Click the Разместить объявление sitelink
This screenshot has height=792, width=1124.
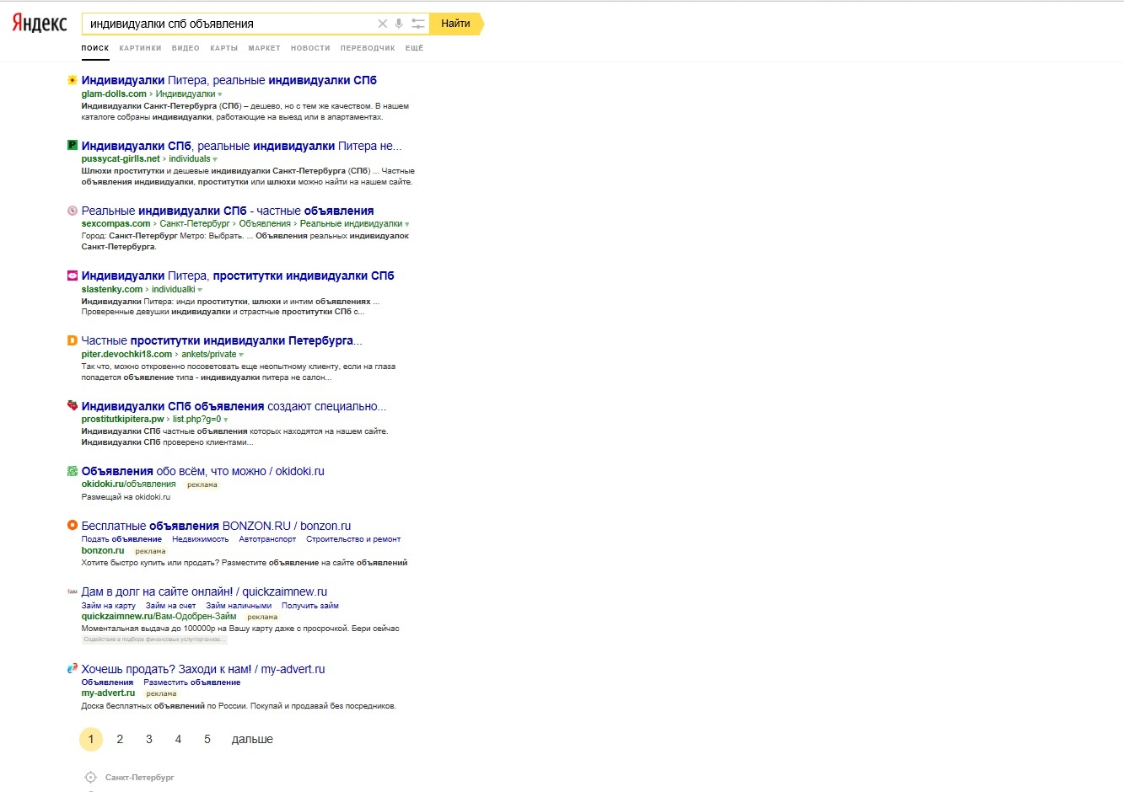[x=192, y=682]
